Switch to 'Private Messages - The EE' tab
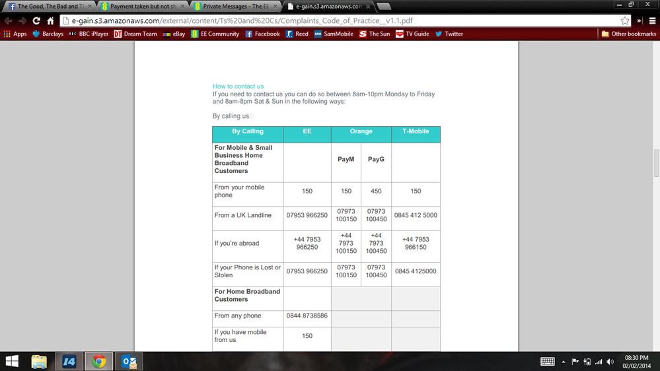660x371 pixels. [236, 7]
